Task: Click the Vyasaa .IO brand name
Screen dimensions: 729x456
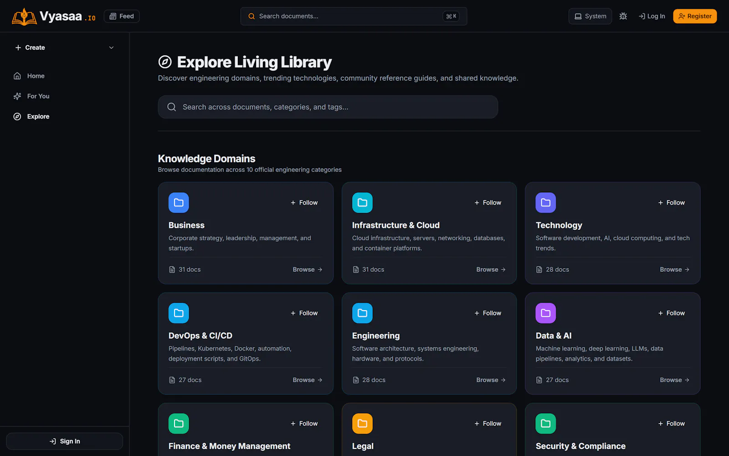Action: (x=67, y=16)
